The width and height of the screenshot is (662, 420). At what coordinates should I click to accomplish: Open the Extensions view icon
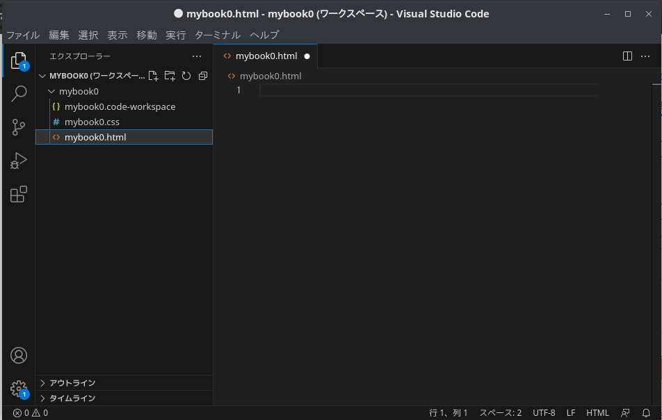pyautogui.click(x=19, y=194)
